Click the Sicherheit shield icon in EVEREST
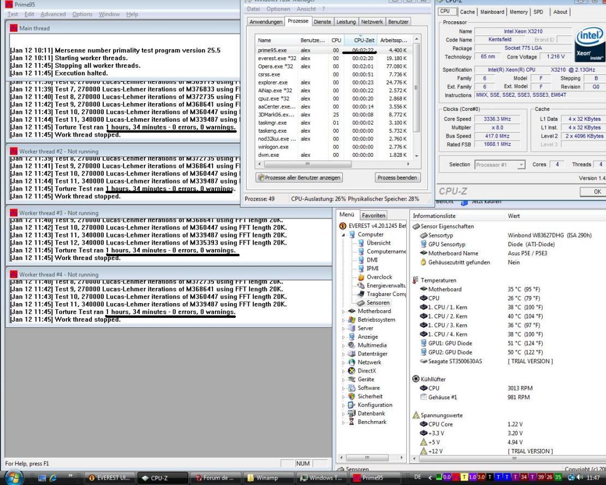The width and height of the screenshot is (606, 485). click(x=352, y=397)
